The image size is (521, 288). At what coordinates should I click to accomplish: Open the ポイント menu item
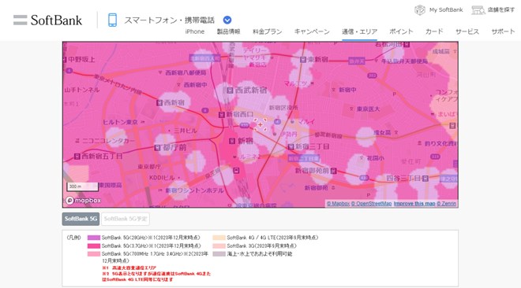coord(401,31)
